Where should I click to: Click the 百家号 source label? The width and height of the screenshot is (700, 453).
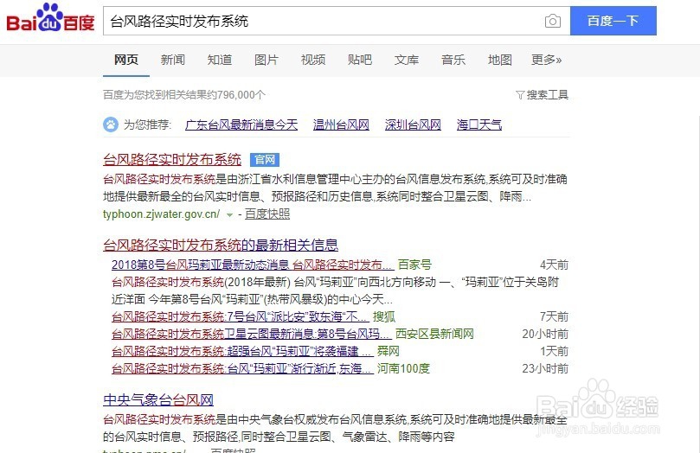pos(414,265)
